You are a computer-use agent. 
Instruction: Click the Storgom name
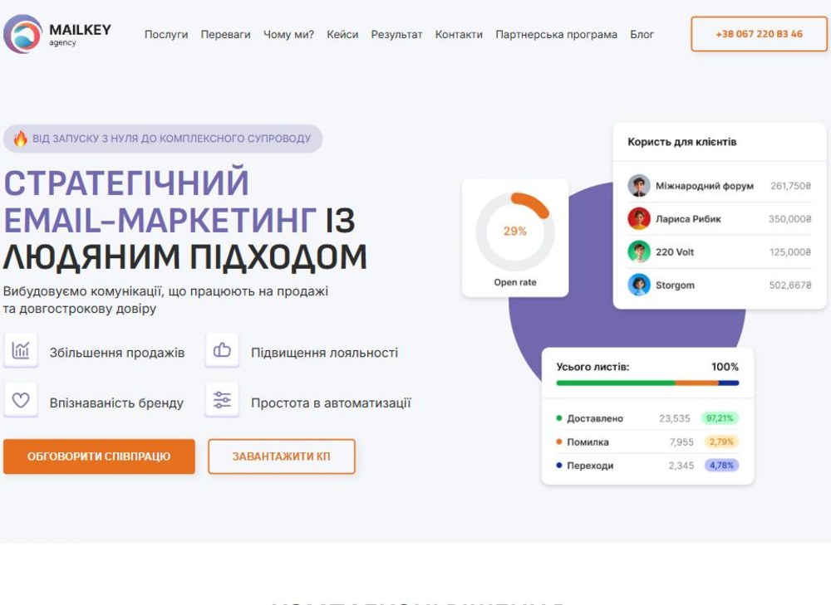click(x=675, y=285)
